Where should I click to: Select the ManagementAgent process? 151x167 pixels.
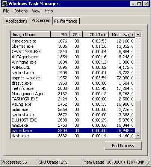coord(73,94)
